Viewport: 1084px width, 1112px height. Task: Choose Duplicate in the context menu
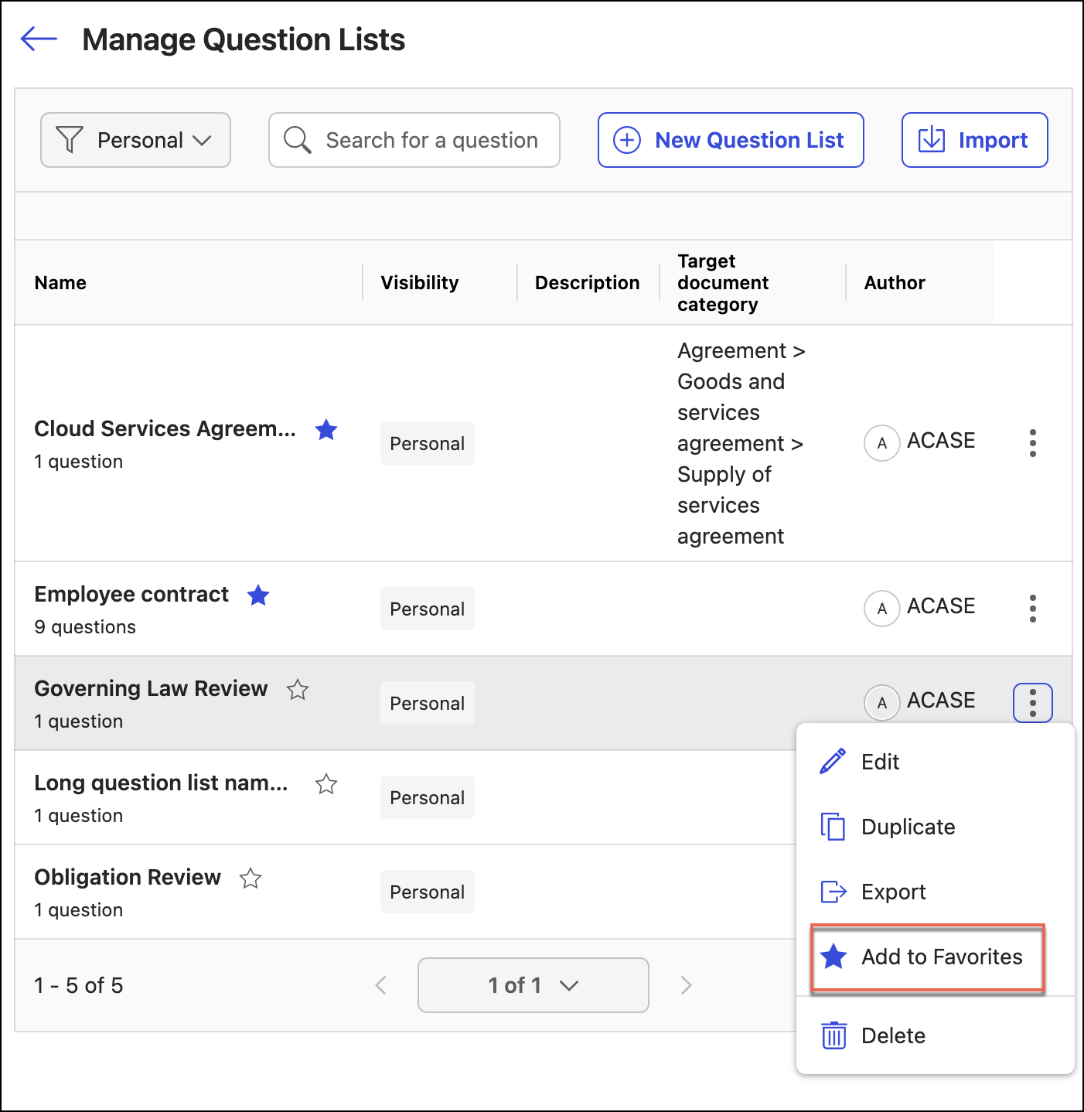coord(908,827)
